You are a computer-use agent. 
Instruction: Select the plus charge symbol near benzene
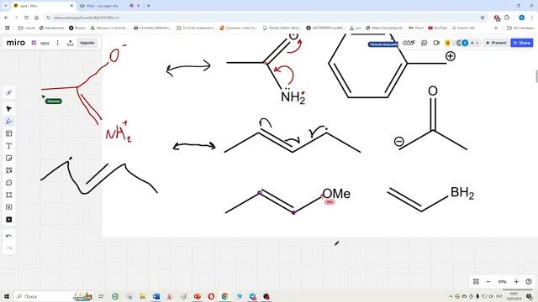pos(451,56)
